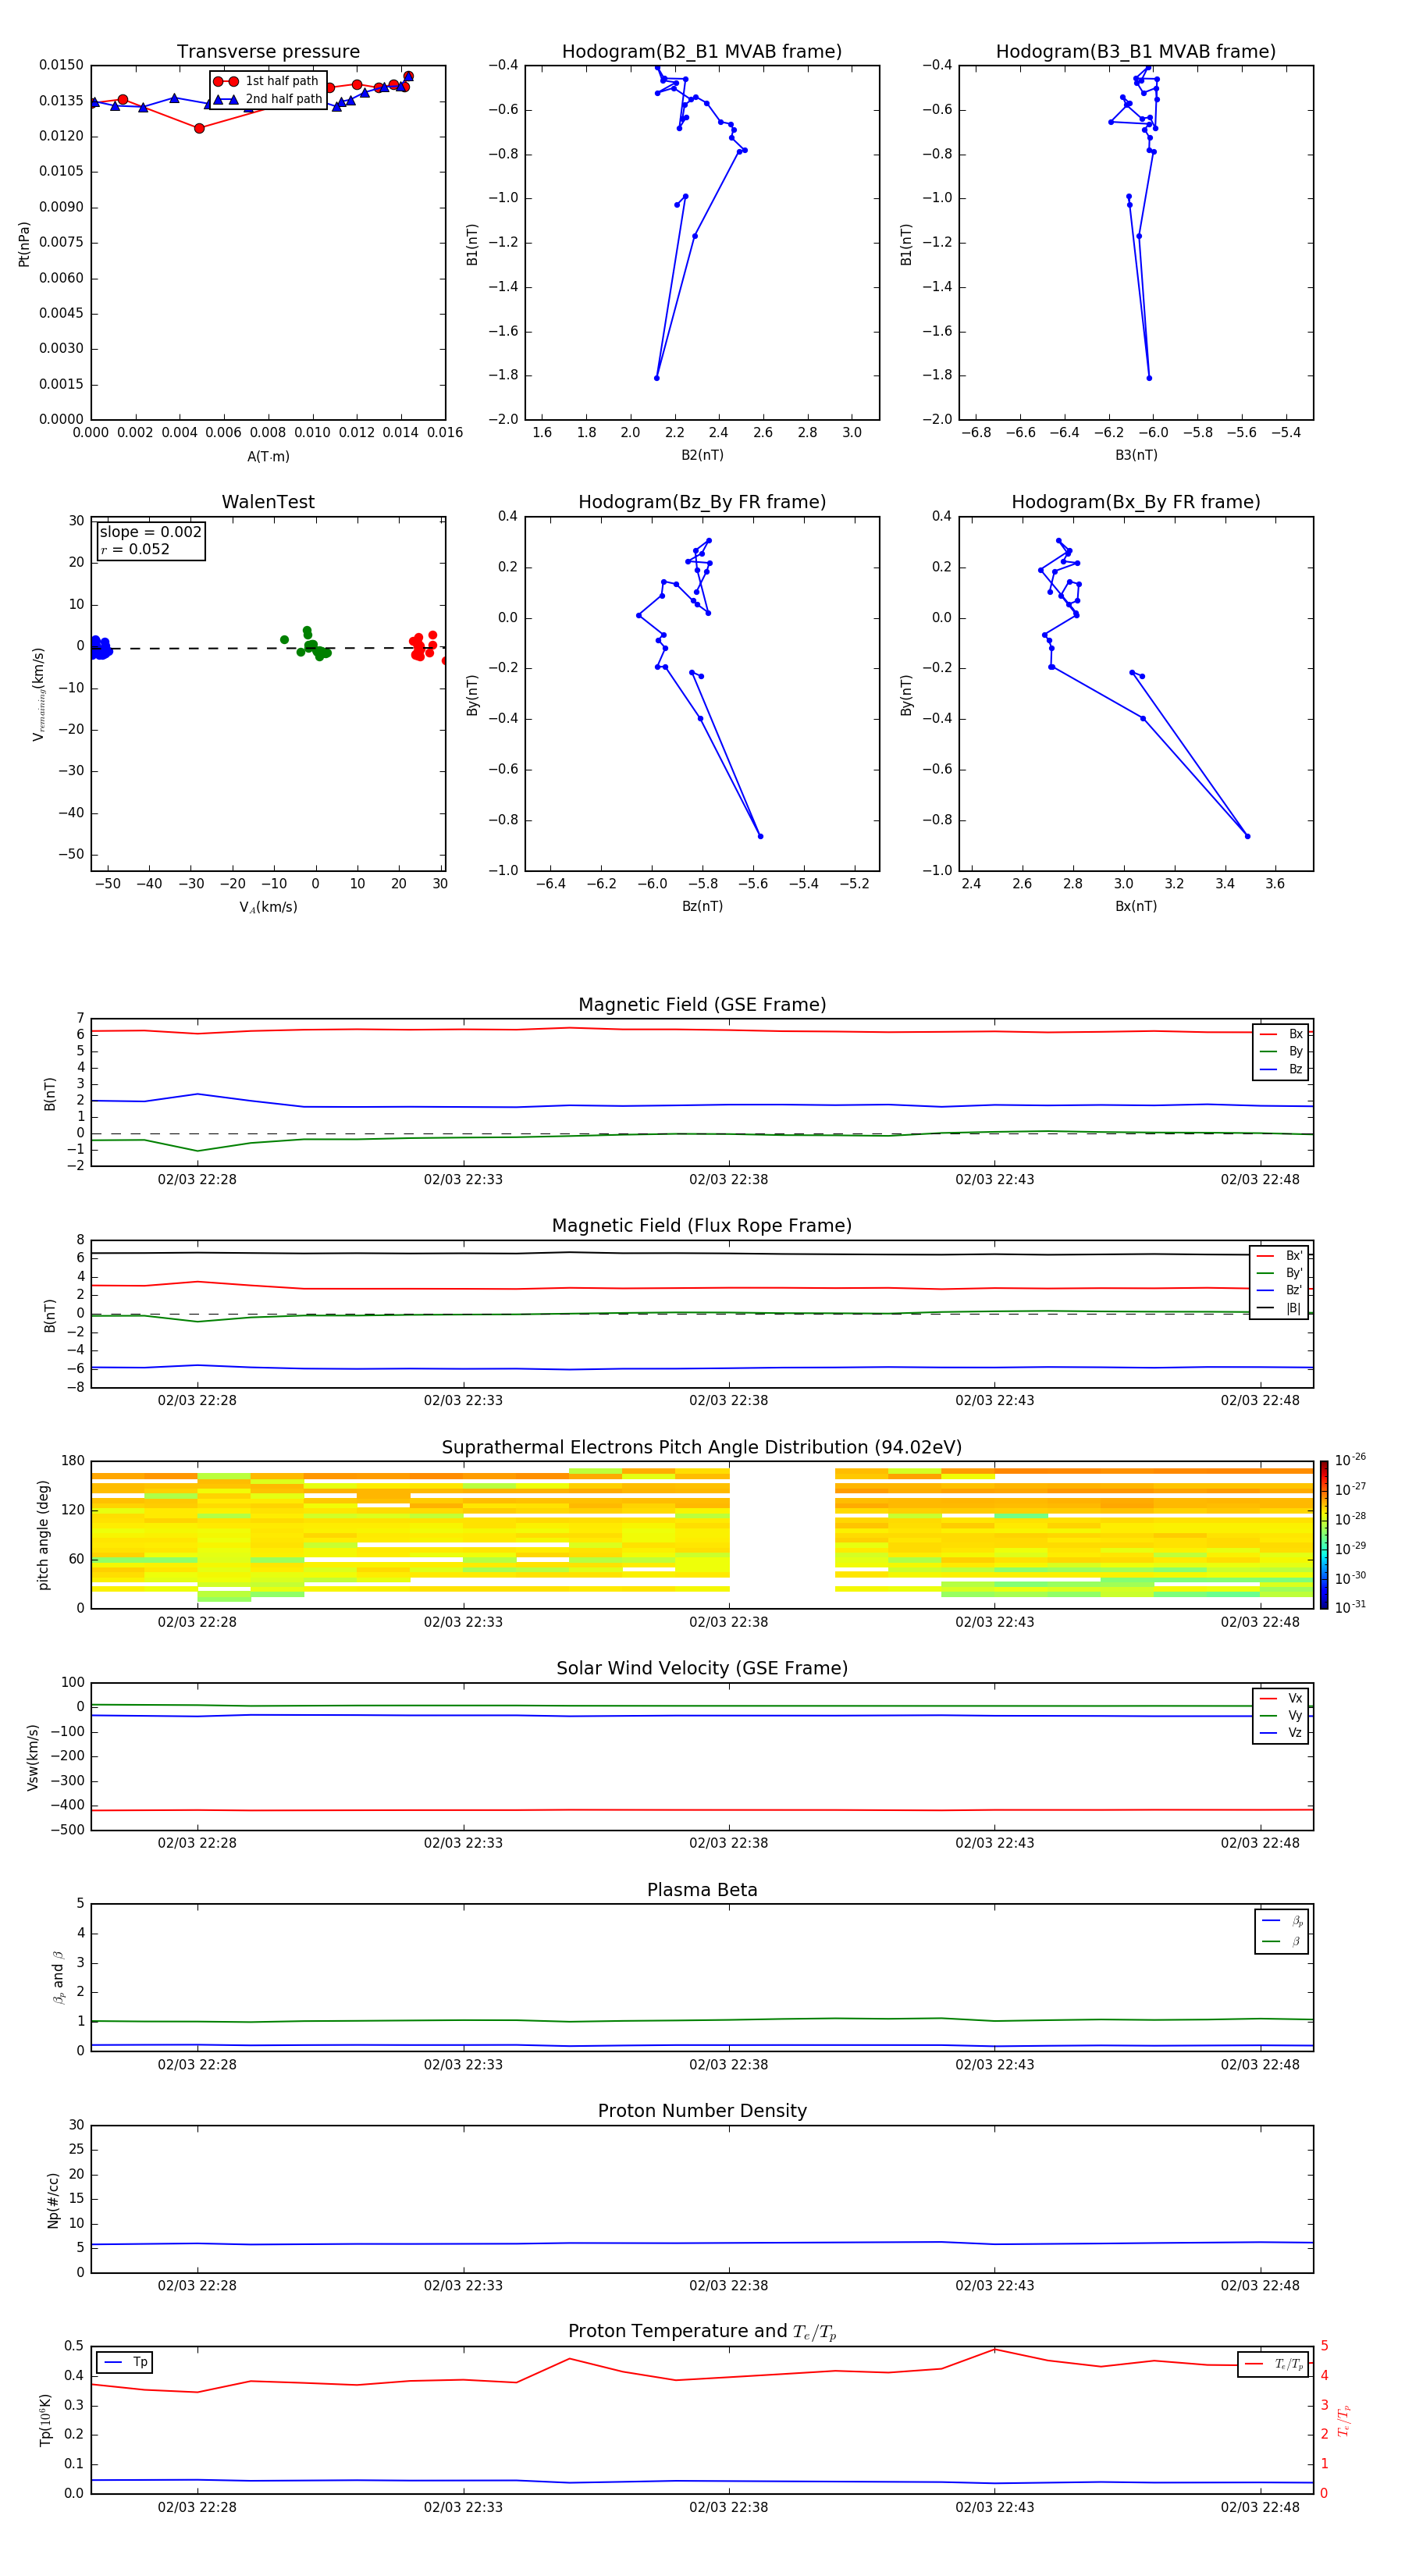1405x2576 pixels.
Task: Click the '|B|' entry in Flux Rope legend
Action: (1280, 1308)
